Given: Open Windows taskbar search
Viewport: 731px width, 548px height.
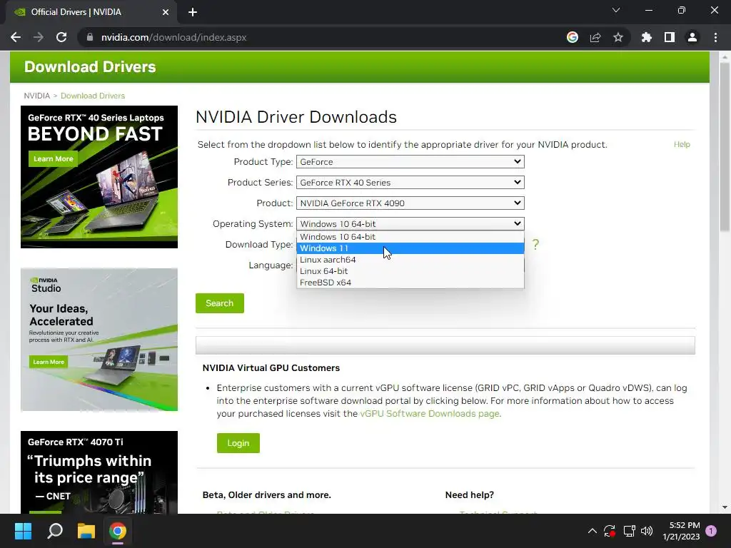Looking at the screenshot, I should (55, 531).
